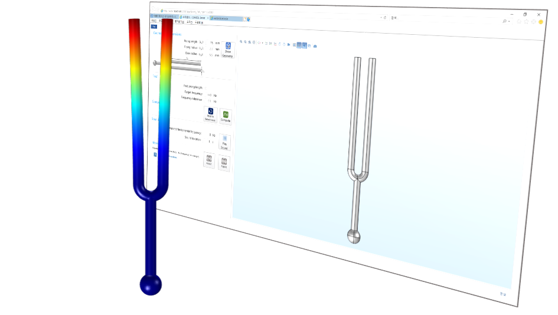Play the tuning fork sound
This screenshot has height=315, width=558.
(224, 142)
